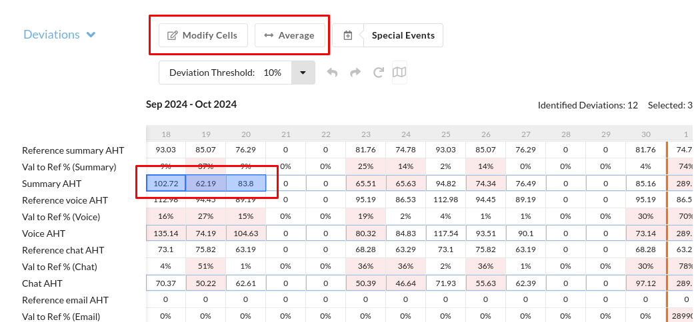
Task: Open the Deviation Threshold dropdown arrow
Action: 303,73
